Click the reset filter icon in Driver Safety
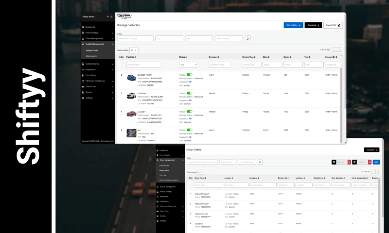The height and width of the screenshot is (233, 389). coord(260,162)
